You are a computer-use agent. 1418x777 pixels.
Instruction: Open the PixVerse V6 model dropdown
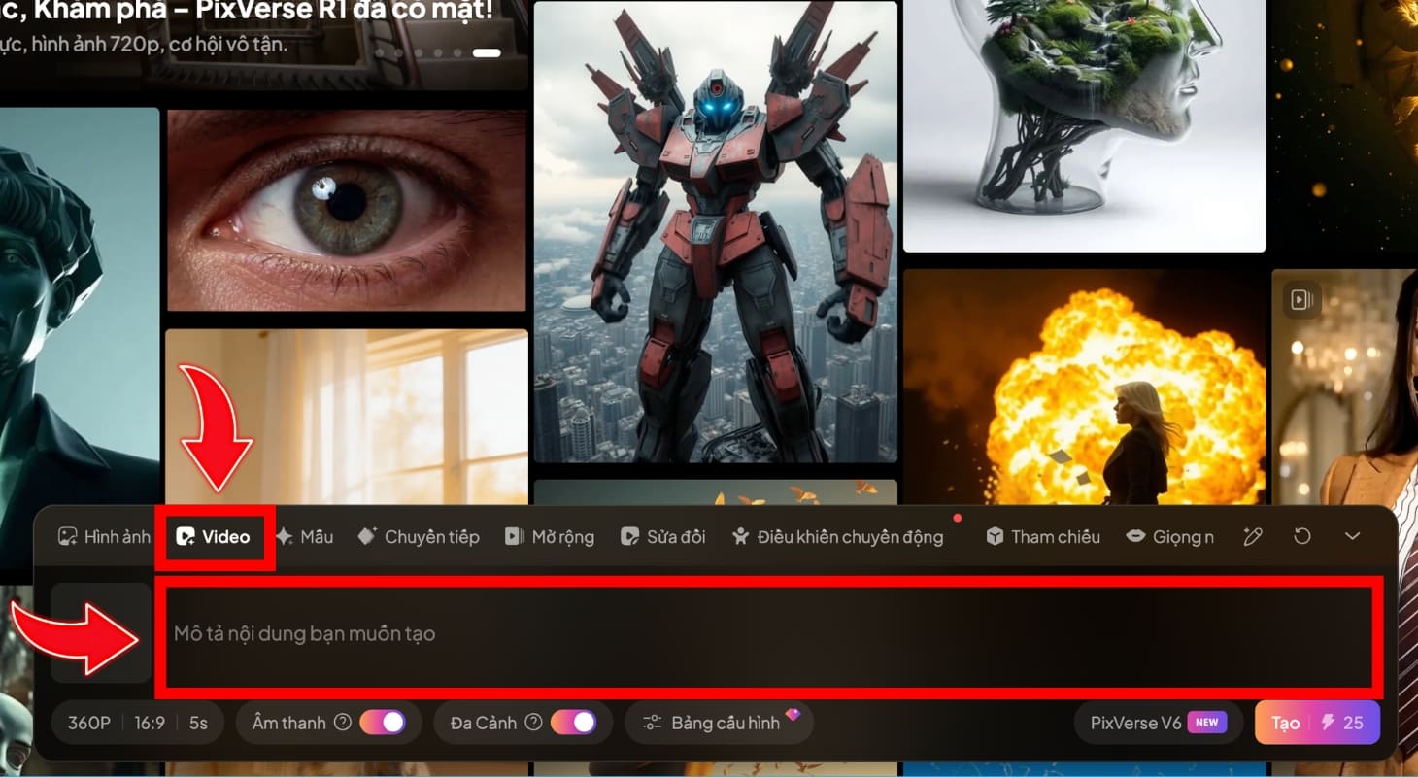[x=1158, y=722]
